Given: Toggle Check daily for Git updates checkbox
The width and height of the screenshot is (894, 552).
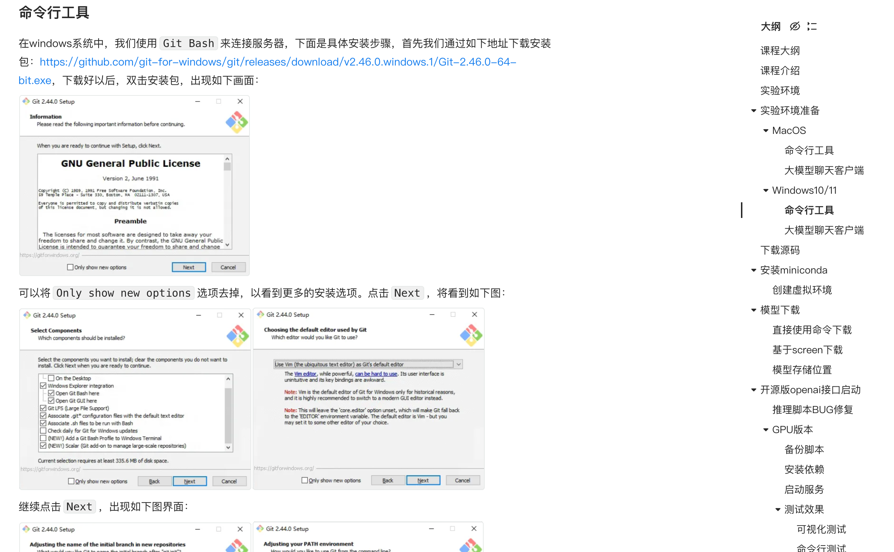Looking at the screenshot, I should point(43,431).
